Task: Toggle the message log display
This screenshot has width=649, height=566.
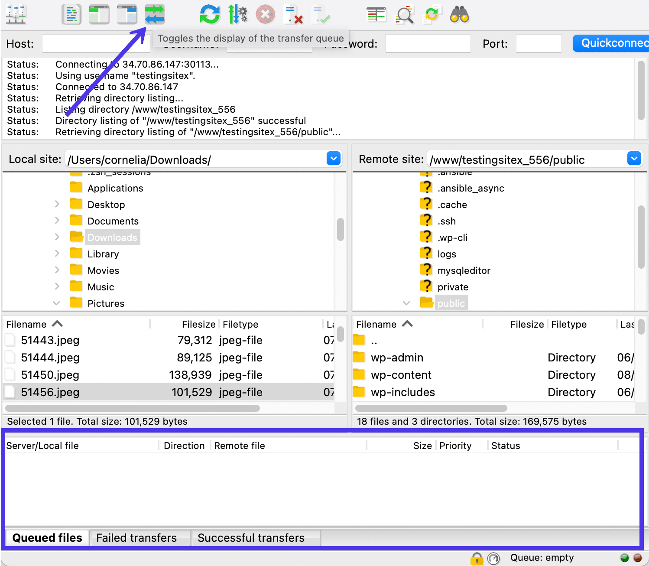Action: click(x=71, y=15)
